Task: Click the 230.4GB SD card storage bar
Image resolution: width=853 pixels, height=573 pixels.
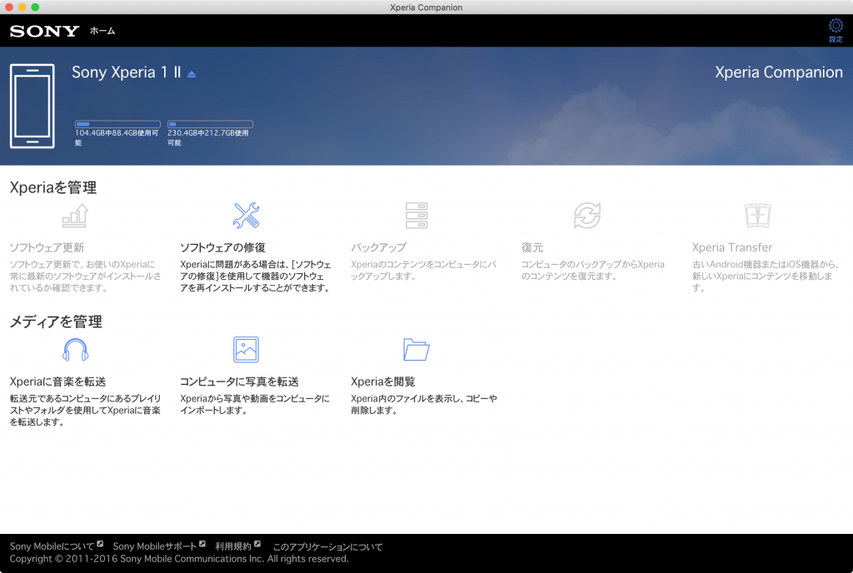Action: click(210, 124)
